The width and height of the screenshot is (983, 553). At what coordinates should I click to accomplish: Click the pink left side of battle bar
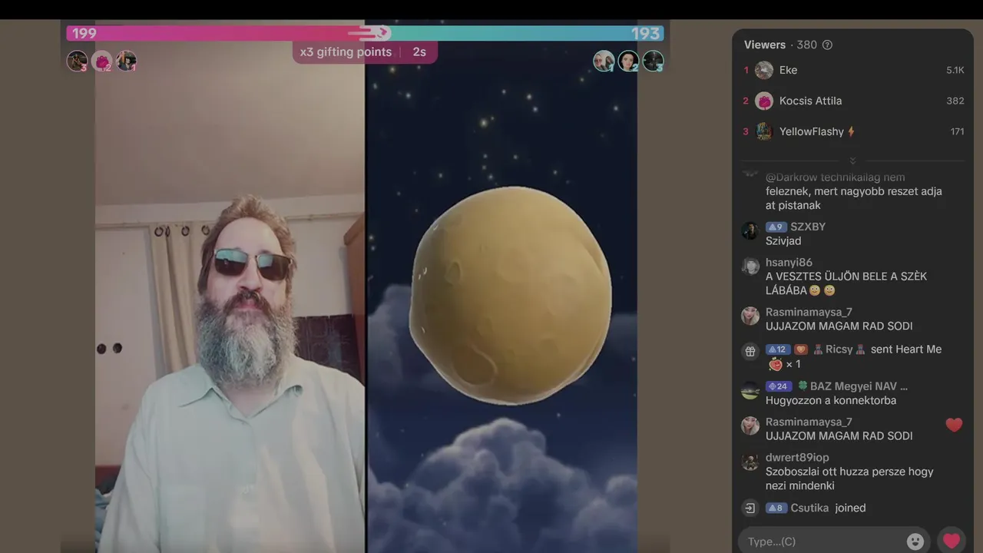coord(223,33)
